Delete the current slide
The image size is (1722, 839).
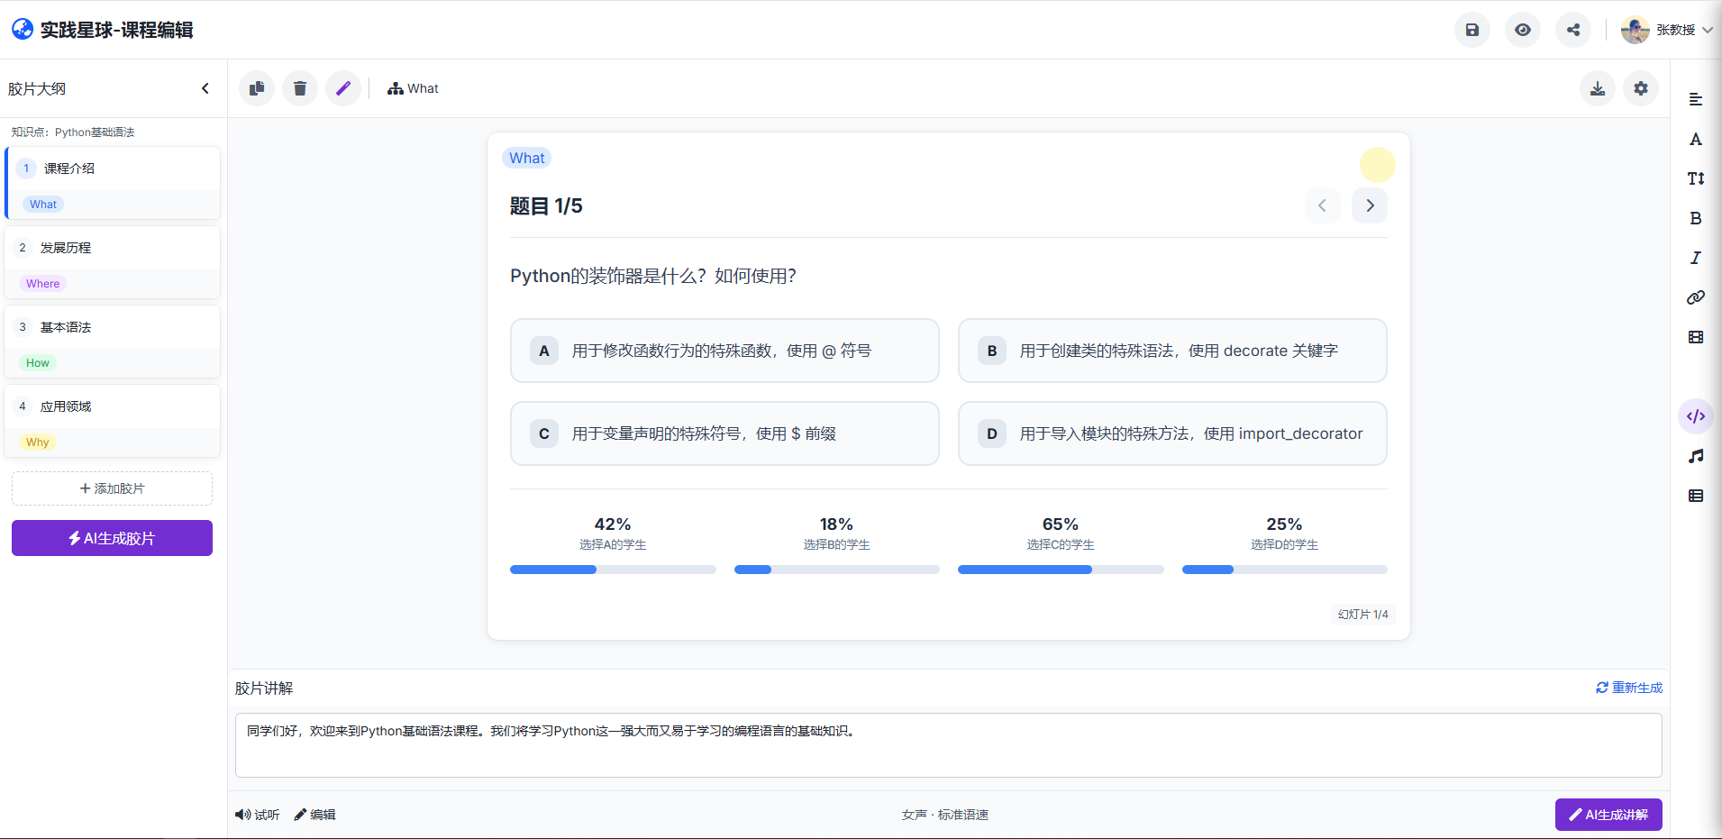coord(300,88)
